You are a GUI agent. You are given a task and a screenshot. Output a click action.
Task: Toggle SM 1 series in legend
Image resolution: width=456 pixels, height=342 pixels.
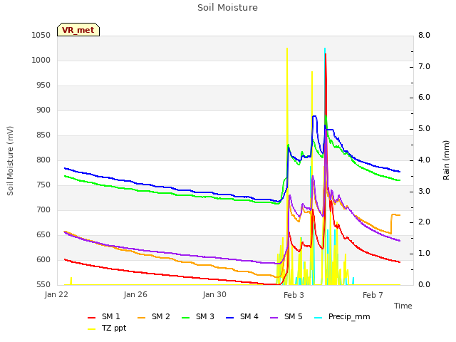[x=104, y=316]
